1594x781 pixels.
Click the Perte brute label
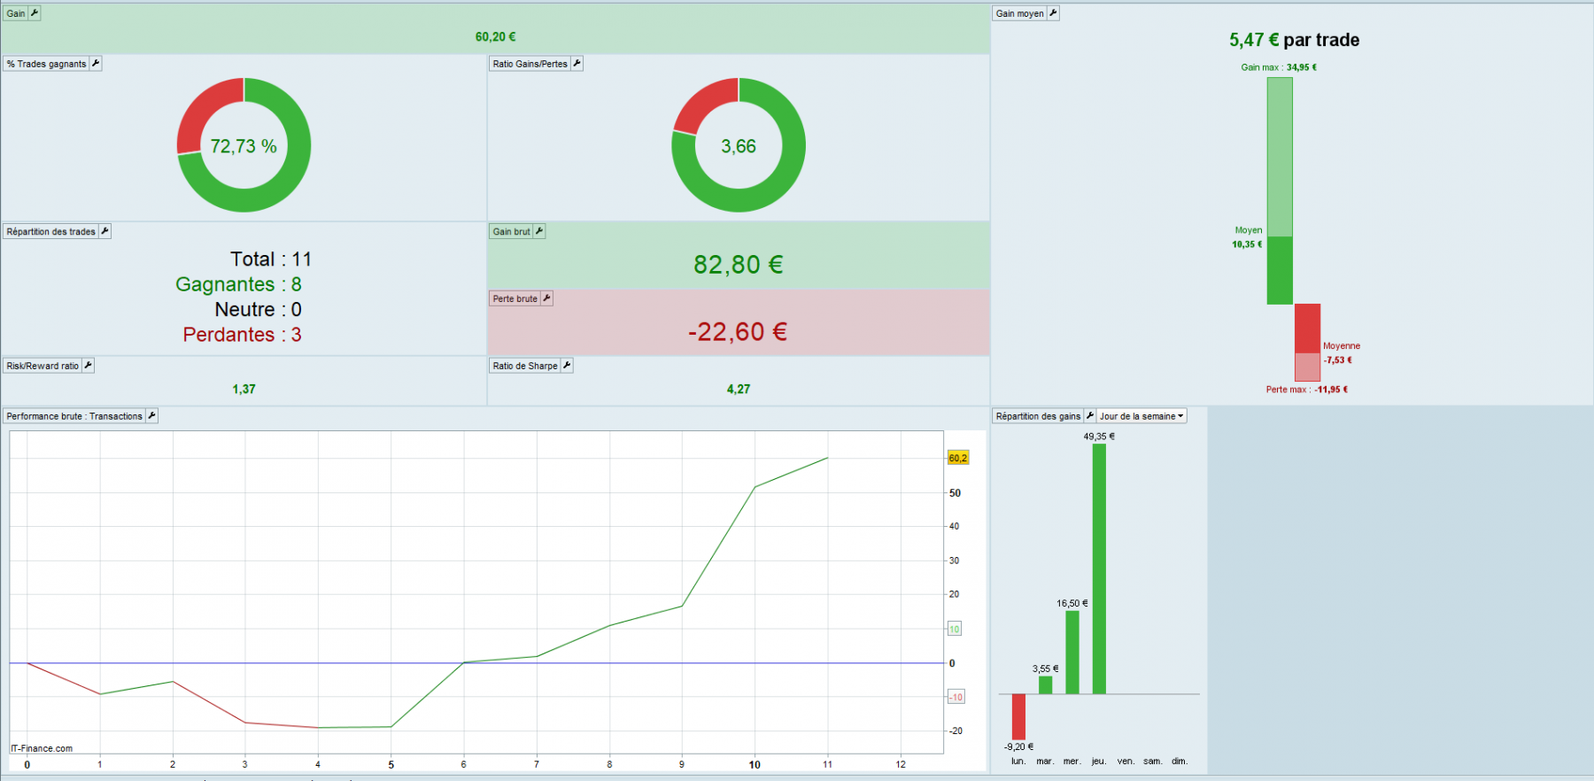515,298
